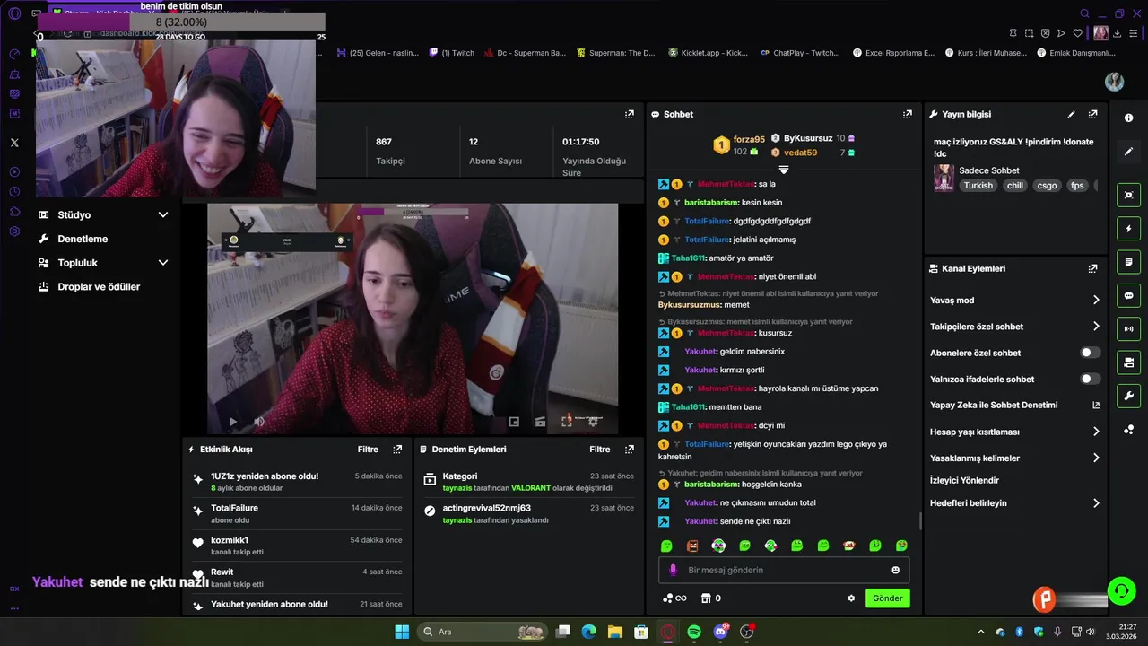Click actingrevival52nmj63 moderation entry

pyautogui.click(x=529, y=514)
